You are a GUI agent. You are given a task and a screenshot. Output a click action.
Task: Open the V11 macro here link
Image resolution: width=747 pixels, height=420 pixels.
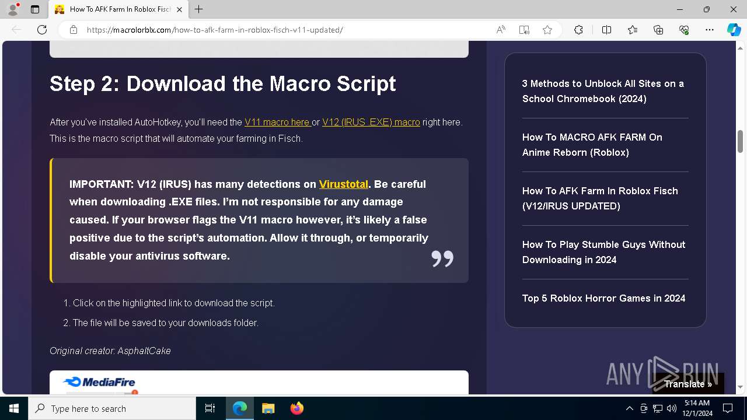(x=277, y=122)
